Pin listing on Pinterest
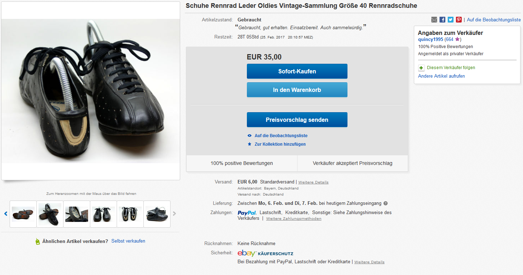523x275 pixels. click(x=459, y=20)
